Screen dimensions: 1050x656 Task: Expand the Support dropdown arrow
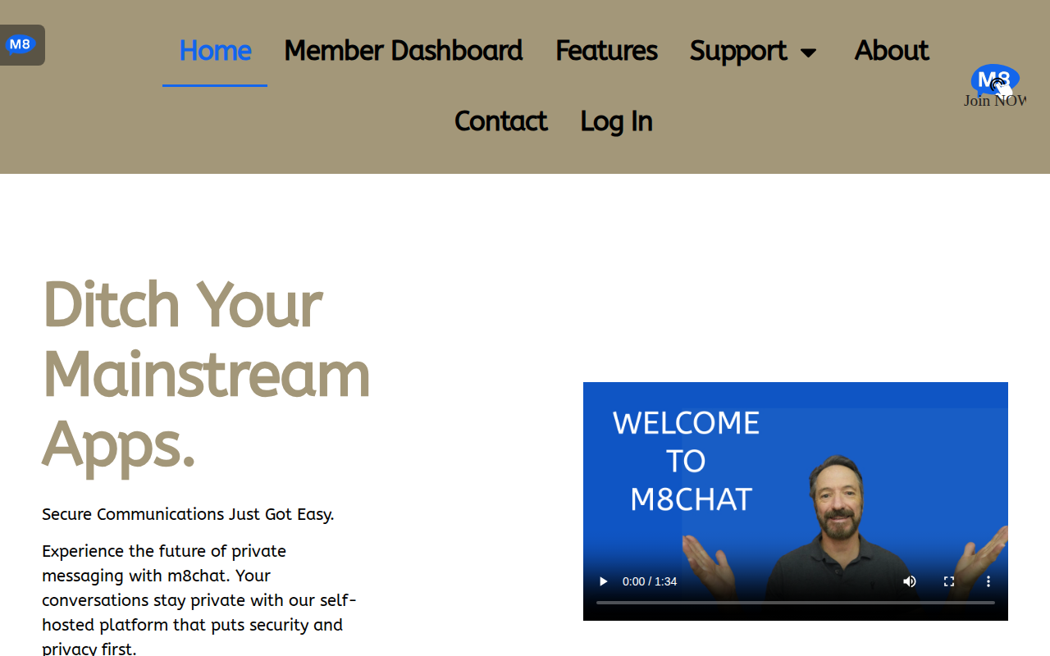pos(808,52)
